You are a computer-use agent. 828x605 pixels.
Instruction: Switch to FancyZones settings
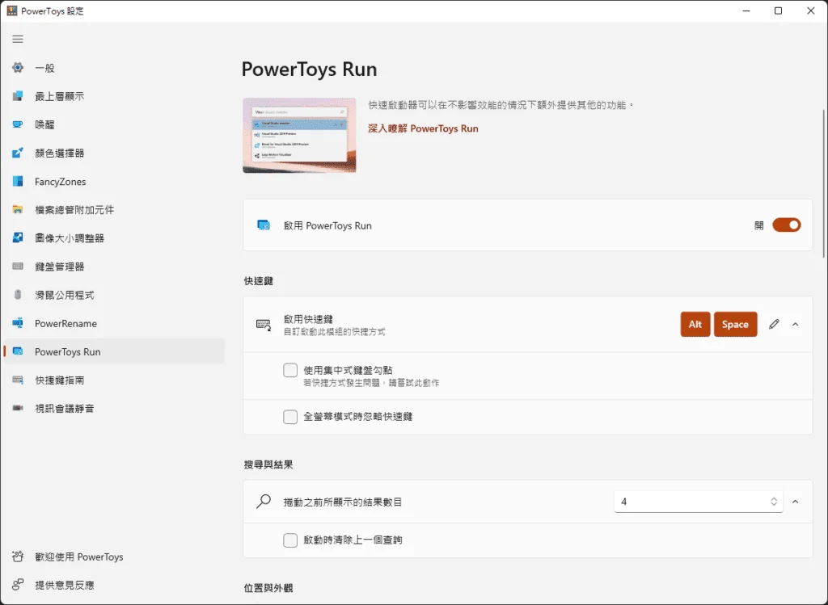point(114,182)
